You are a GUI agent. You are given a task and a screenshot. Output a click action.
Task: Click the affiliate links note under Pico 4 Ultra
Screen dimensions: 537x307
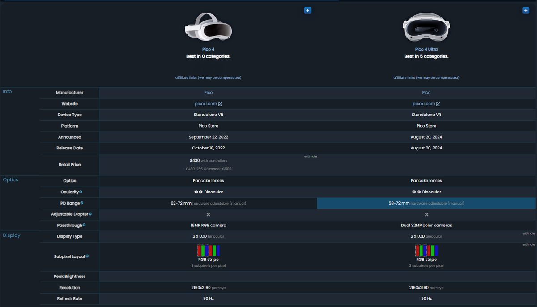[426, 78]
